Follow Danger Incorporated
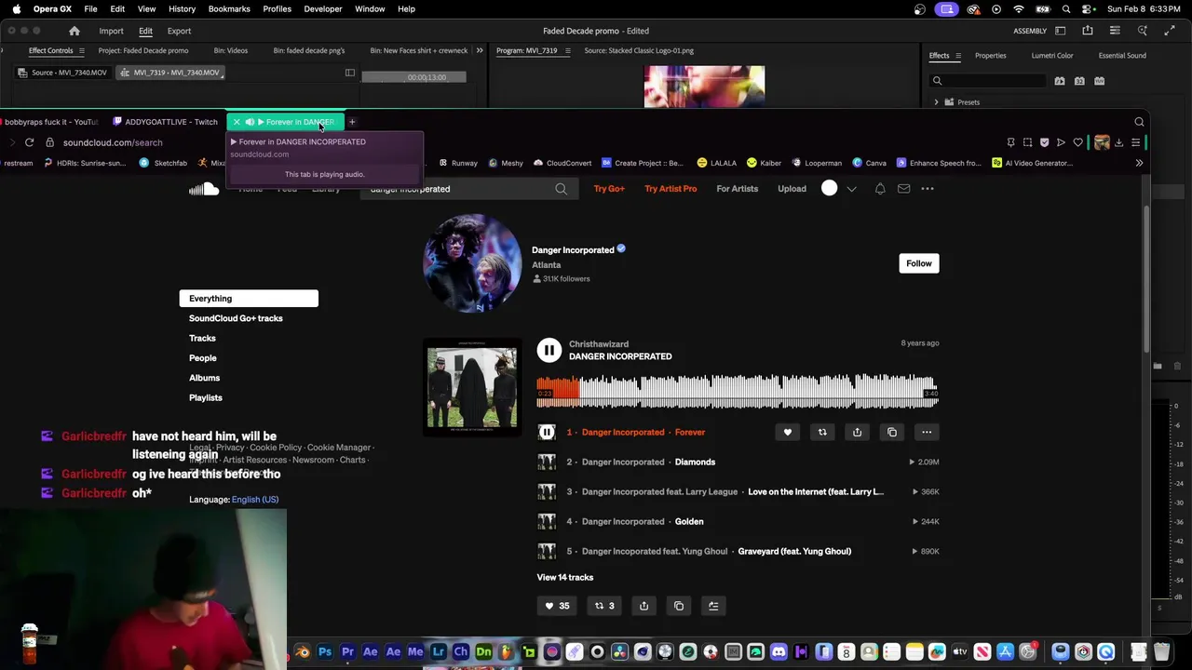The image size is (1192, 670). [x=919, y=263]
